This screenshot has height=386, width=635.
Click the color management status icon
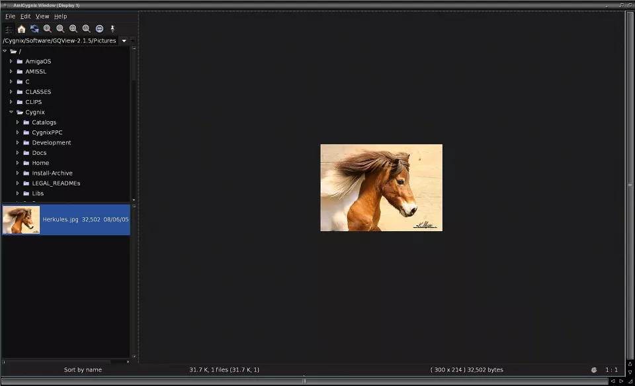tap(593, 370)
